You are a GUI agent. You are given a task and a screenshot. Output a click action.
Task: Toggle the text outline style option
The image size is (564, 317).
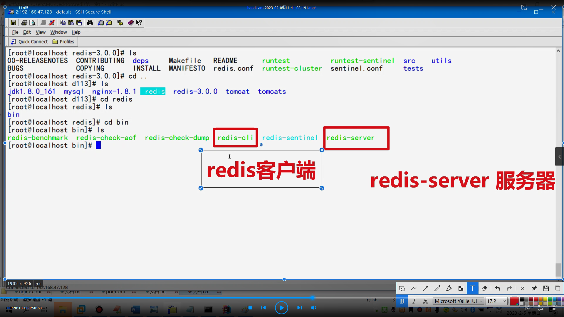(x=425, y=301)
